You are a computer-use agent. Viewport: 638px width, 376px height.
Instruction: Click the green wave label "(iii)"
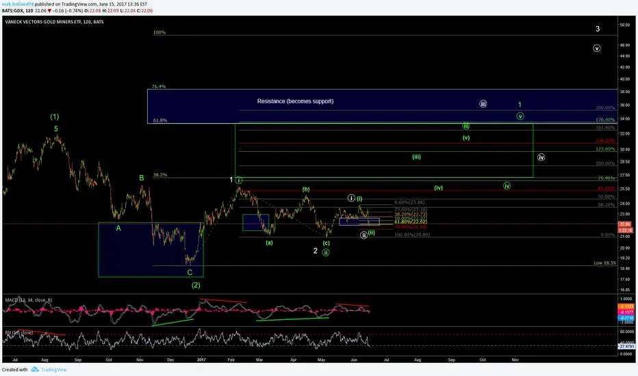pyautogui.click(x=416, y=157)
